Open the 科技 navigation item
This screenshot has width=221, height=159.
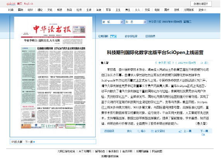click(60, 10)
